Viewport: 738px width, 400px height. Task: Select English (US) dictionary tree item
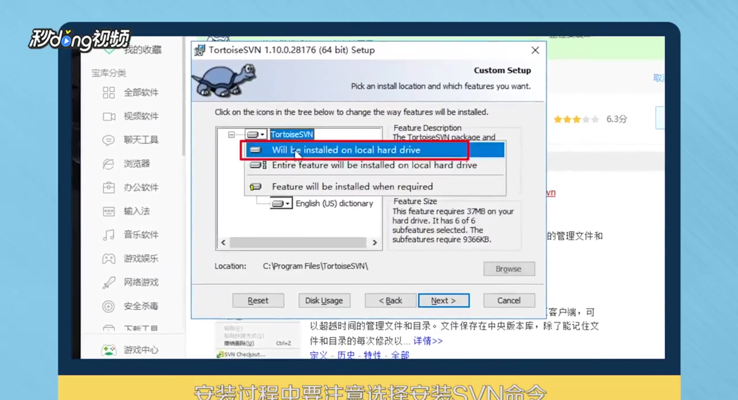(334, 203)
